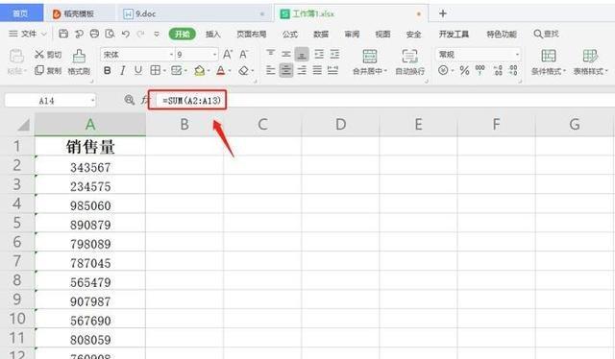The image size is (615, 359).
Task: Switch to the 页面布局 Page Layout tab
Action: pos(252,35)
